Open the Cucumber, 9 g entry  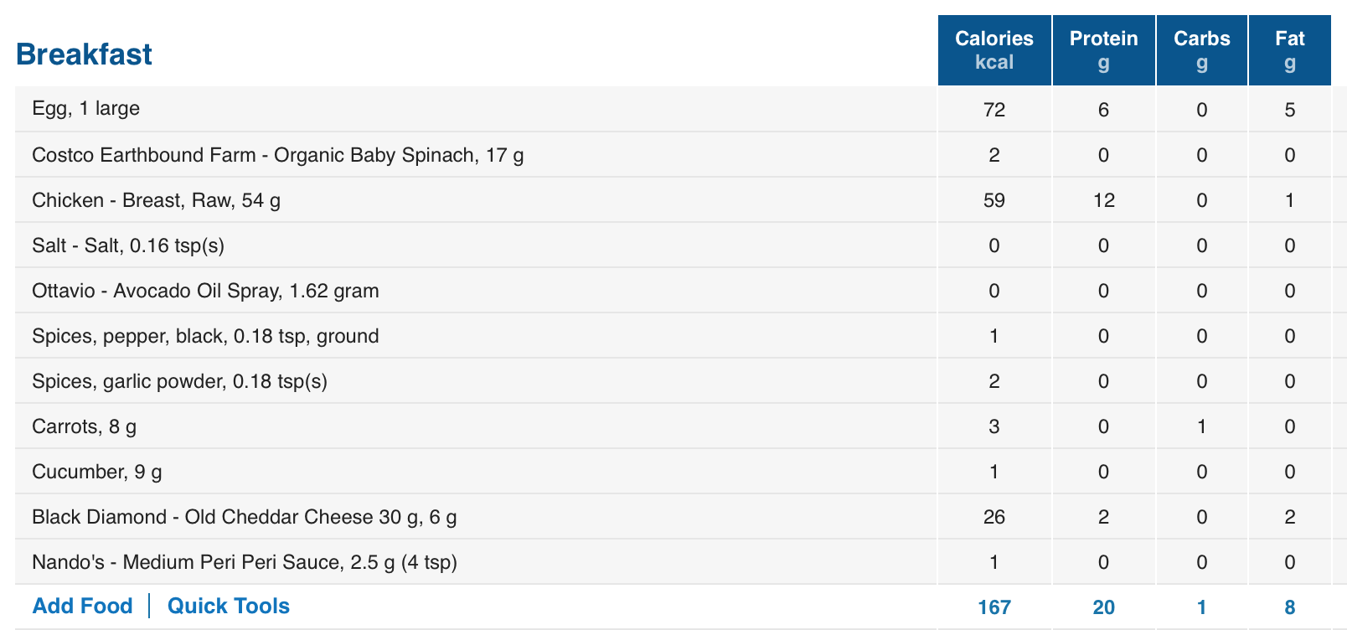point(97,472)
